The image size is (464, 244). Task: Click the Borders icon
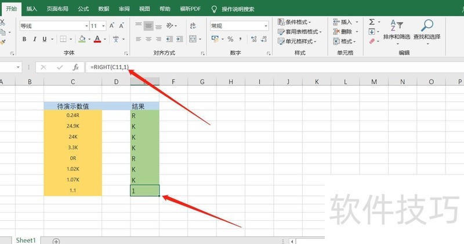point(63,39)
